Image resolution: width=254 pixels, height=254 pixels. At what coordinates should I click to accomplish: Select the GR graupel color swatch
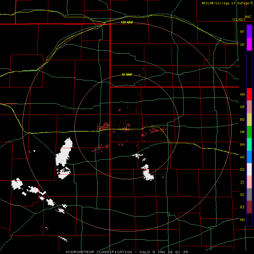pyautogui.click(x=249, y=107)
